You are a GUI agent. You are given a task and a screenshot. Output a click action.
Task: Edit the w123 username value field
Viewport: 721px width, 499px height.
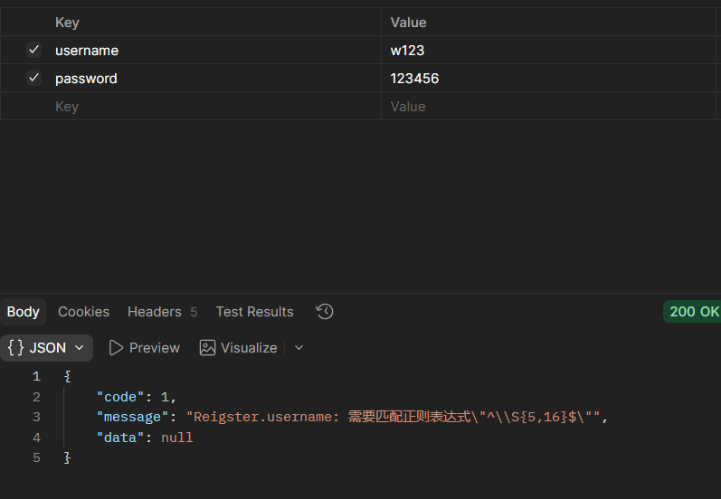[x=548, y=50]
